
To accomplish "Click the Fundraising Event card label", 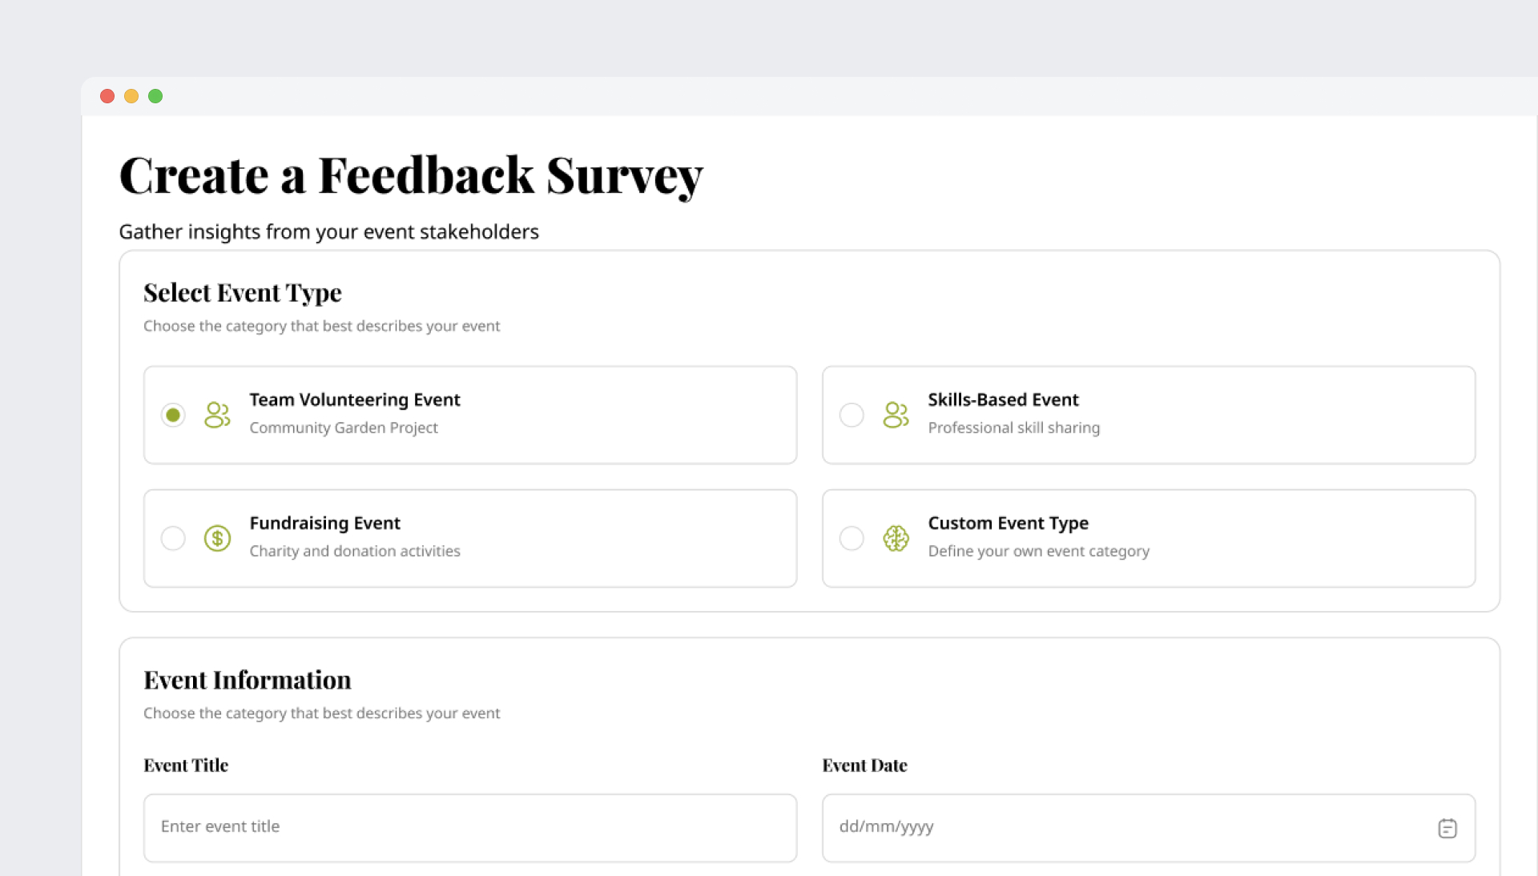I will point(324,523).
